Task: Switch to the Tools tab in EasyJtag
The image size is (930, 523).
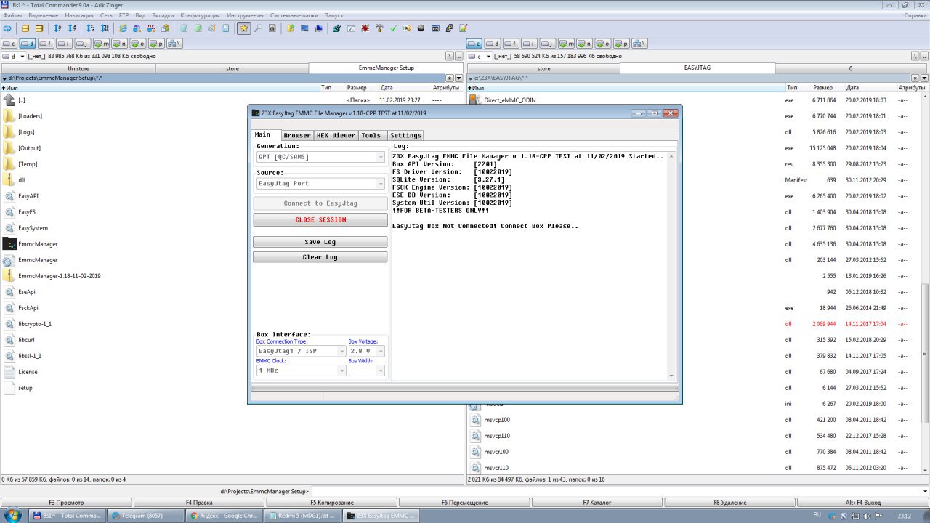Action: 371,135
